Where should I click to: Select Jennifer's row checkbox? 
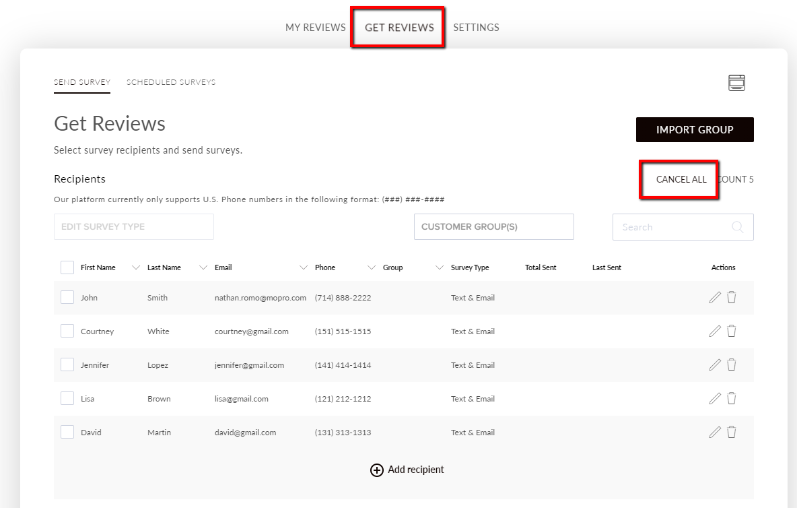67,364
